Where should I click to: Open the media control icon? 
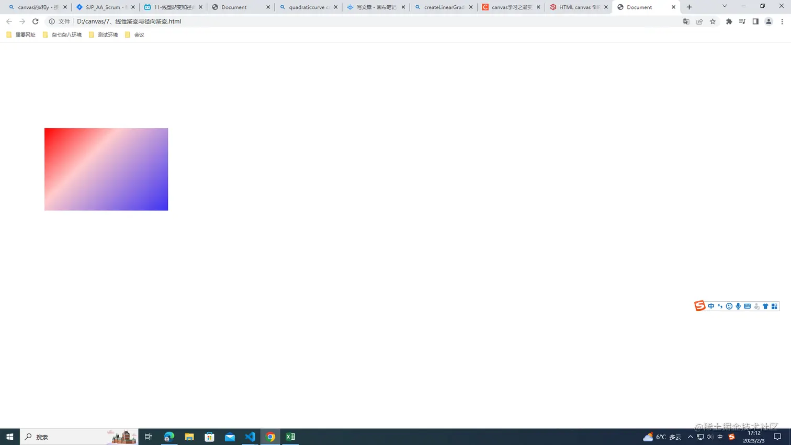pyautogui.click(x=742, y=21)
